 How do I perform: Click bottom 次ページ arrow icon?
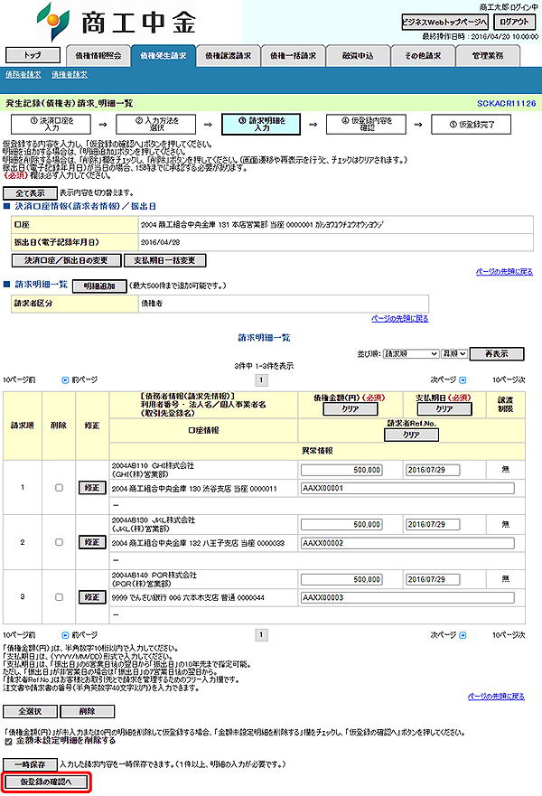pyautogui.click(x=463, y=635)
